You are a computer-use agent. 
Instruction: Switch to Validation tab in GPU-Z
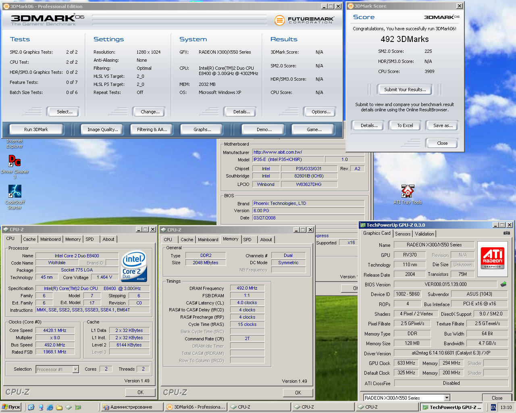click(424, 234)
